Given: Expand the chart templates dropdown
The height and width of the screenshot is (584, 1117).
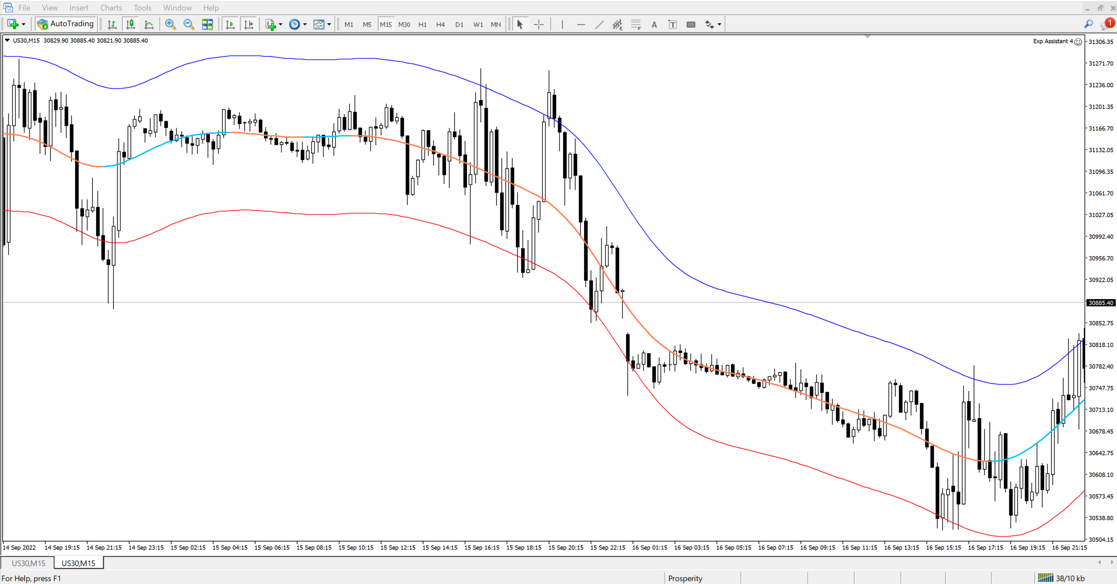Looking at the screenshot, I should (329, 24).
